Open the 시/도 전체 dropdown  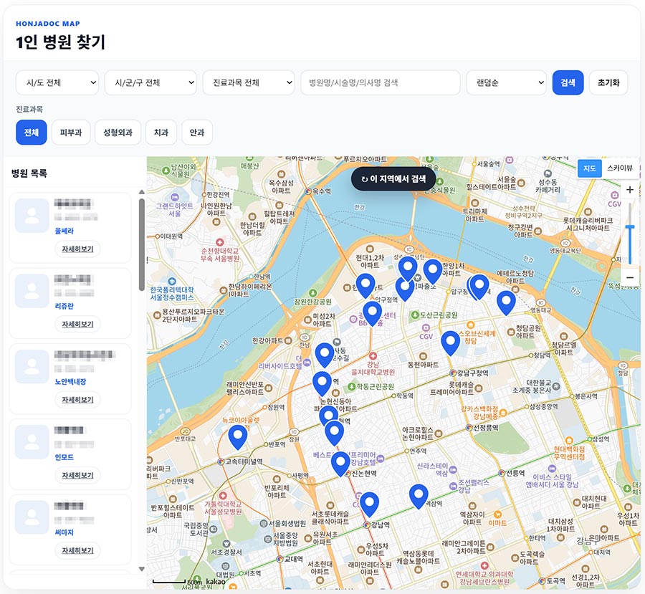[57, 82]
